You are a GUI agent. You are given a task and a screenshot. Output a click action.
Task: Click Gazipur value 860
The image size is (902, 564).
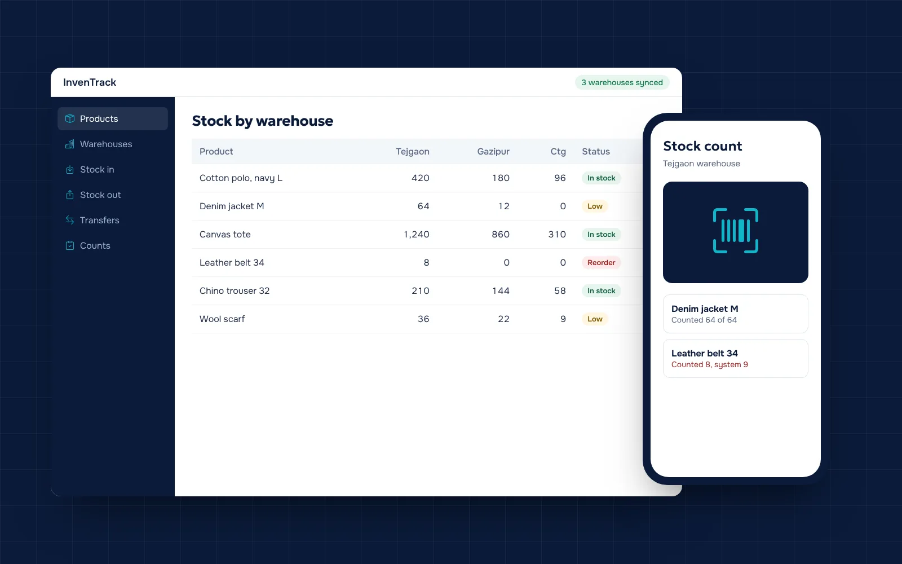[501, 234]
